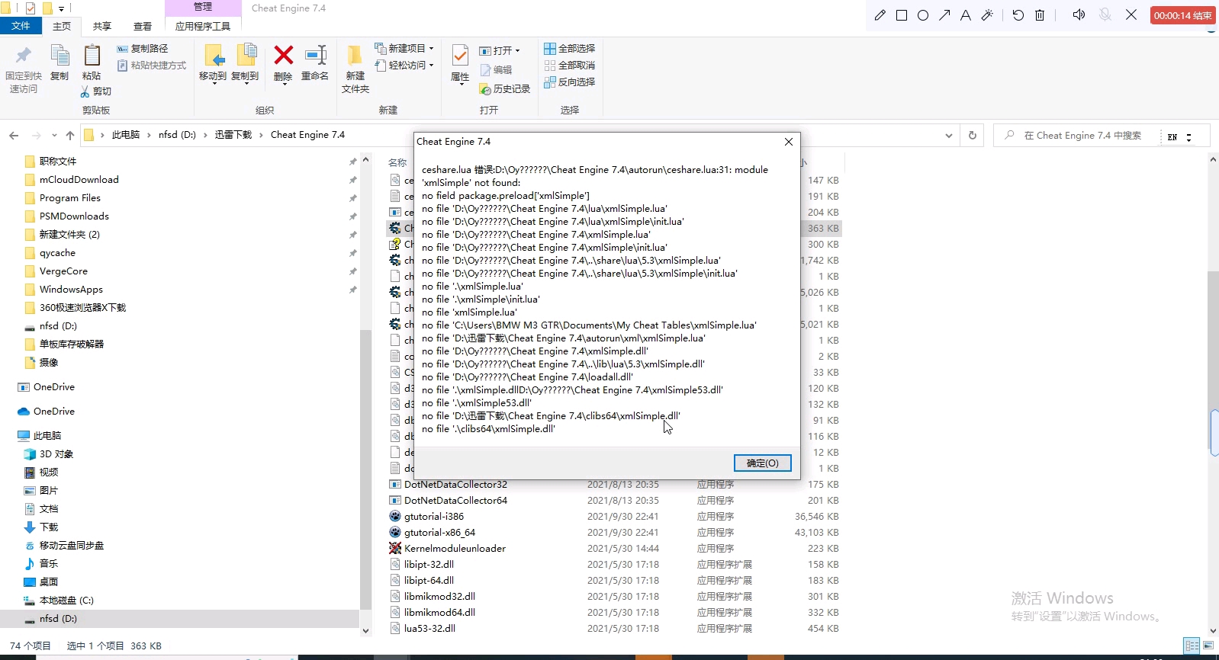1219x660 pixels.
Task: Select 此电脑 in navigation pane
Action: 47,436
